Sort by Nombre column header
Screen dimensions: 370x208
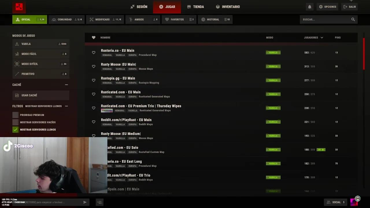105,38
